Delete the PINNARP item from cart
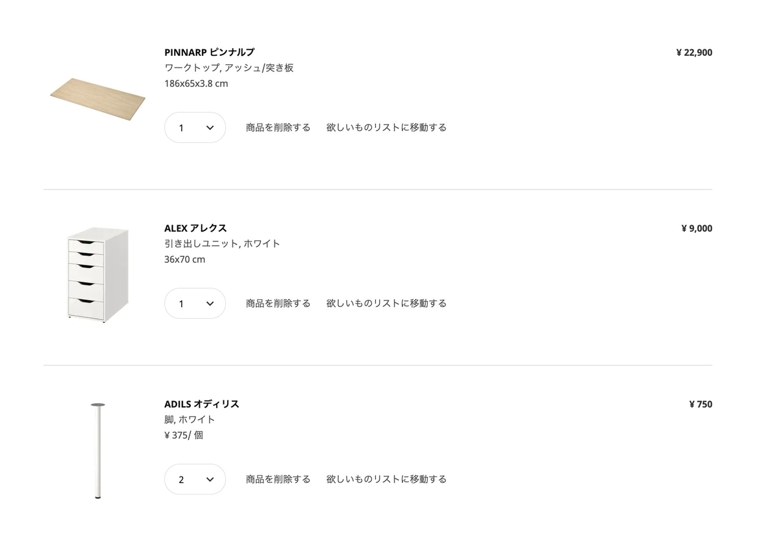This screenshot has height=540, width=779. tap(278, 127)
